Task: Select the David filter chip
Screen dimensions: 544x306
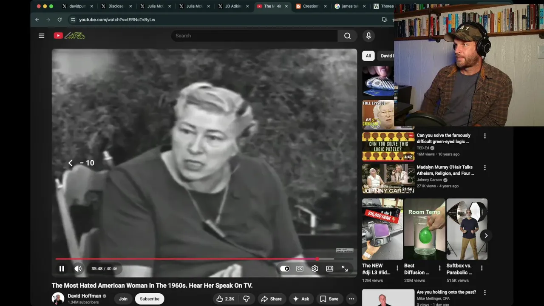Action: (386, 56)
